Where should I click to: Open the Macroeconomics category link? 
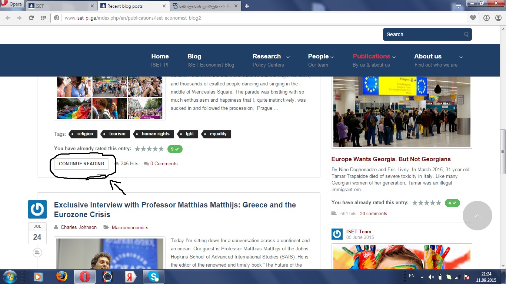(130, 227)
